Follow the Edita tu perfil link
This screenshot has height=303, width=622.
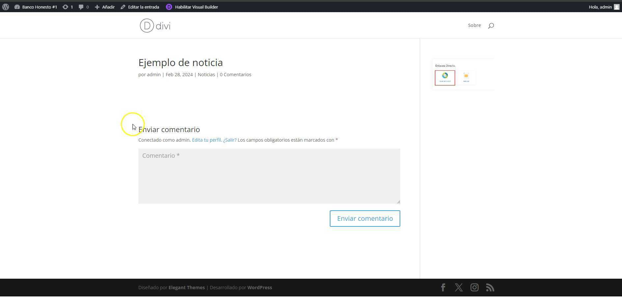coord(206,140)
